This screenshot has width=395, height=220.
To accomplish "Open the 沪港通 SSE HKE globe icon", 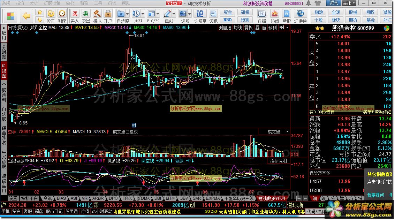I will [x=300, y=16].
